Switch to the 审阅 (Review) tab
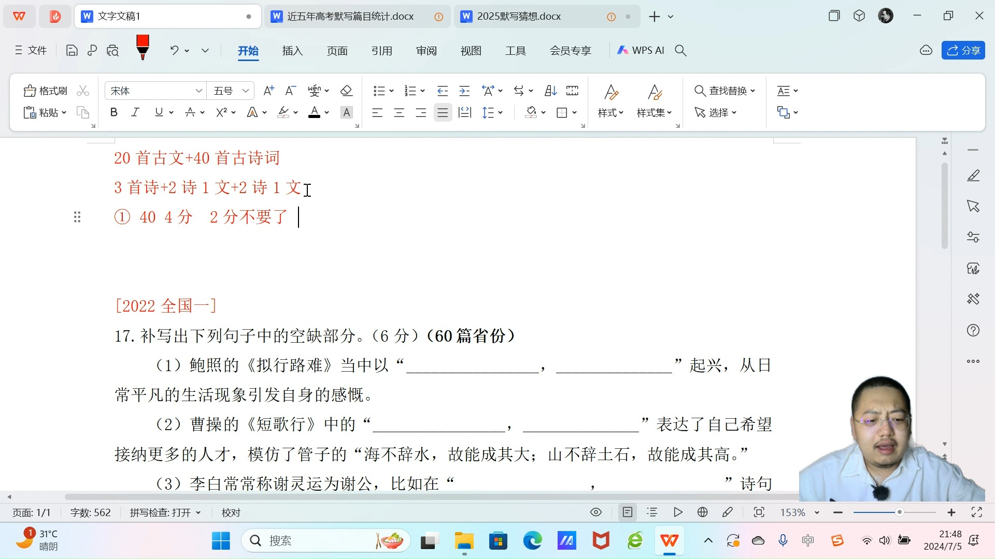 coord(426,50)
